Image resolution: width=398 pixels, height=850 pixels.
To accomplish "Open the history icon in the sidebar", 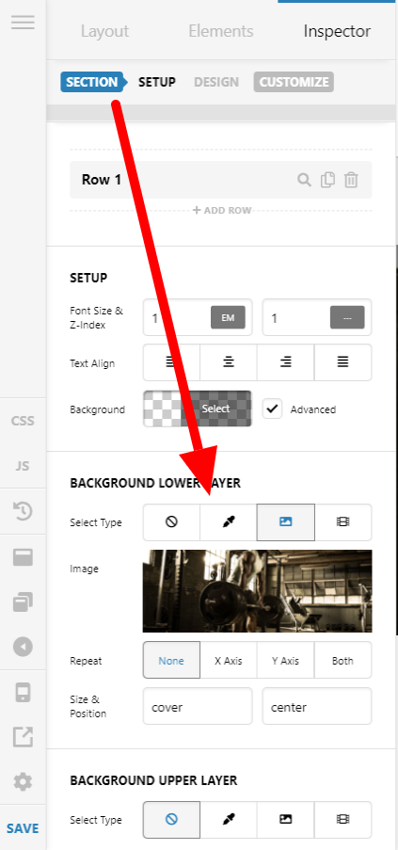I will point(23,511).
